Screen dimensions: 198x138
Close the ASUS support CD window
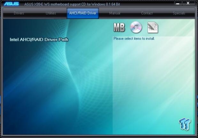point(188,3)
